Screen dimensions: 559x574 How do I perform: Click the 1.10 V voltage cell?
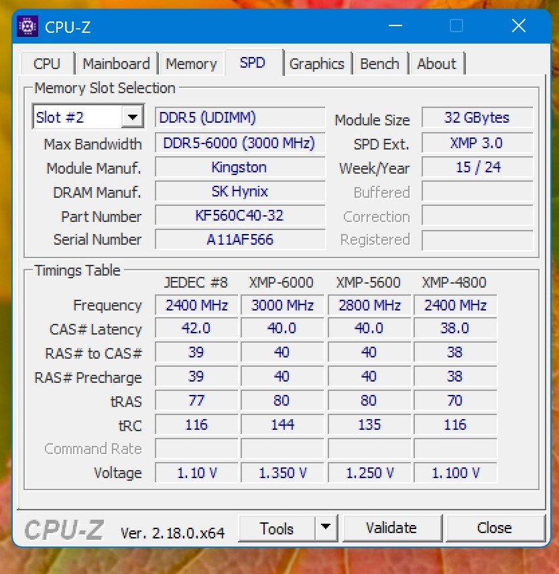196,473
